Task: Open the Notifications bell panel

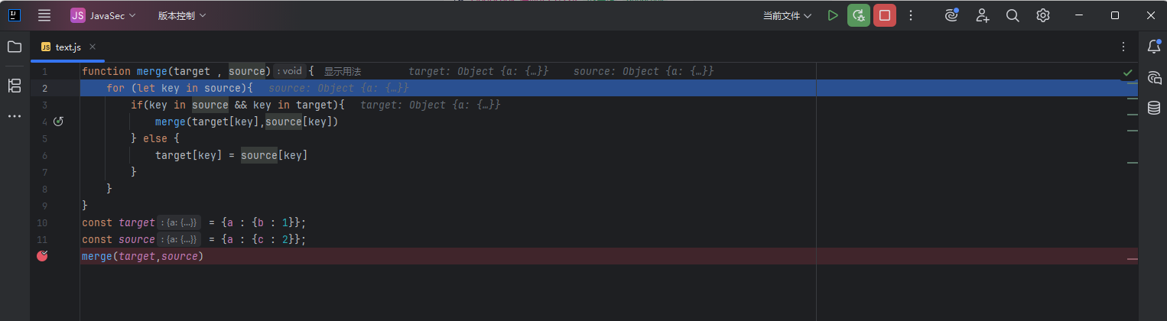Action: [x=1154, y=47]
